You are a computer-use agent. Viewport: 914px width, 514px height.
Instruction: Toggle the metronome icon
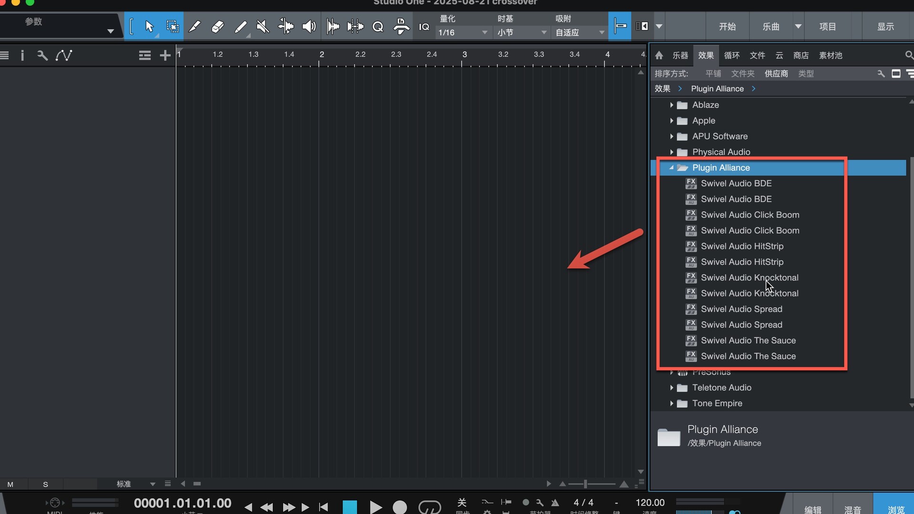pos(555,503)
